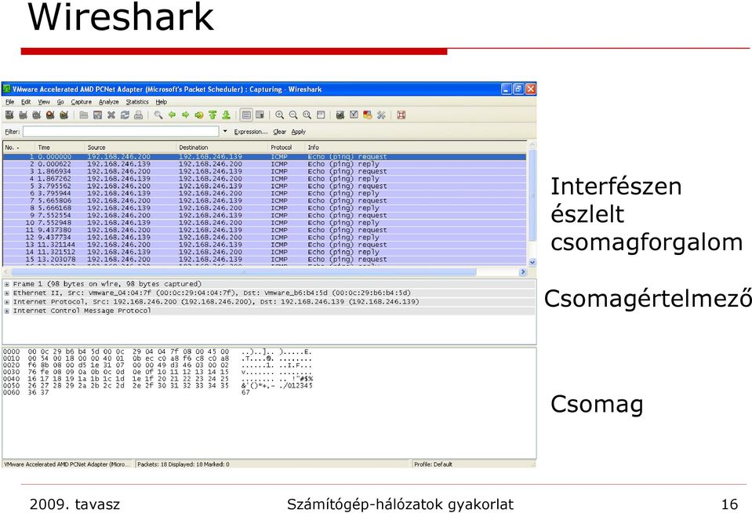Reset zoom to normal size icon
This screenshot has height=513, width=752.
pyautogui.click(x=307, y=115)
